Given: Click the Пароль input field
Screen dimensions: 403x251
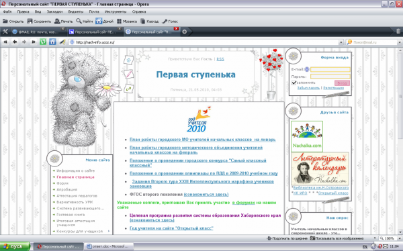Looking at the screenshot, I should tap(330, 77).
